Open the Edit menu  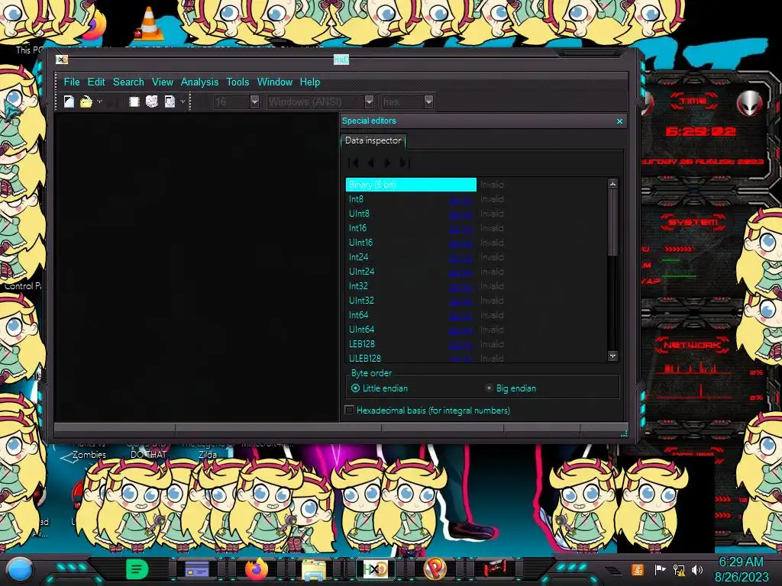tap(96, 82)
